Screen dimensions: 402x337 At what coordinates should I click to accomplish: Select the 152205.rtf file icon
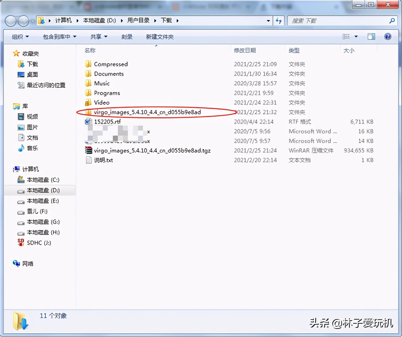pyautogui.click(x=88, y=122)
